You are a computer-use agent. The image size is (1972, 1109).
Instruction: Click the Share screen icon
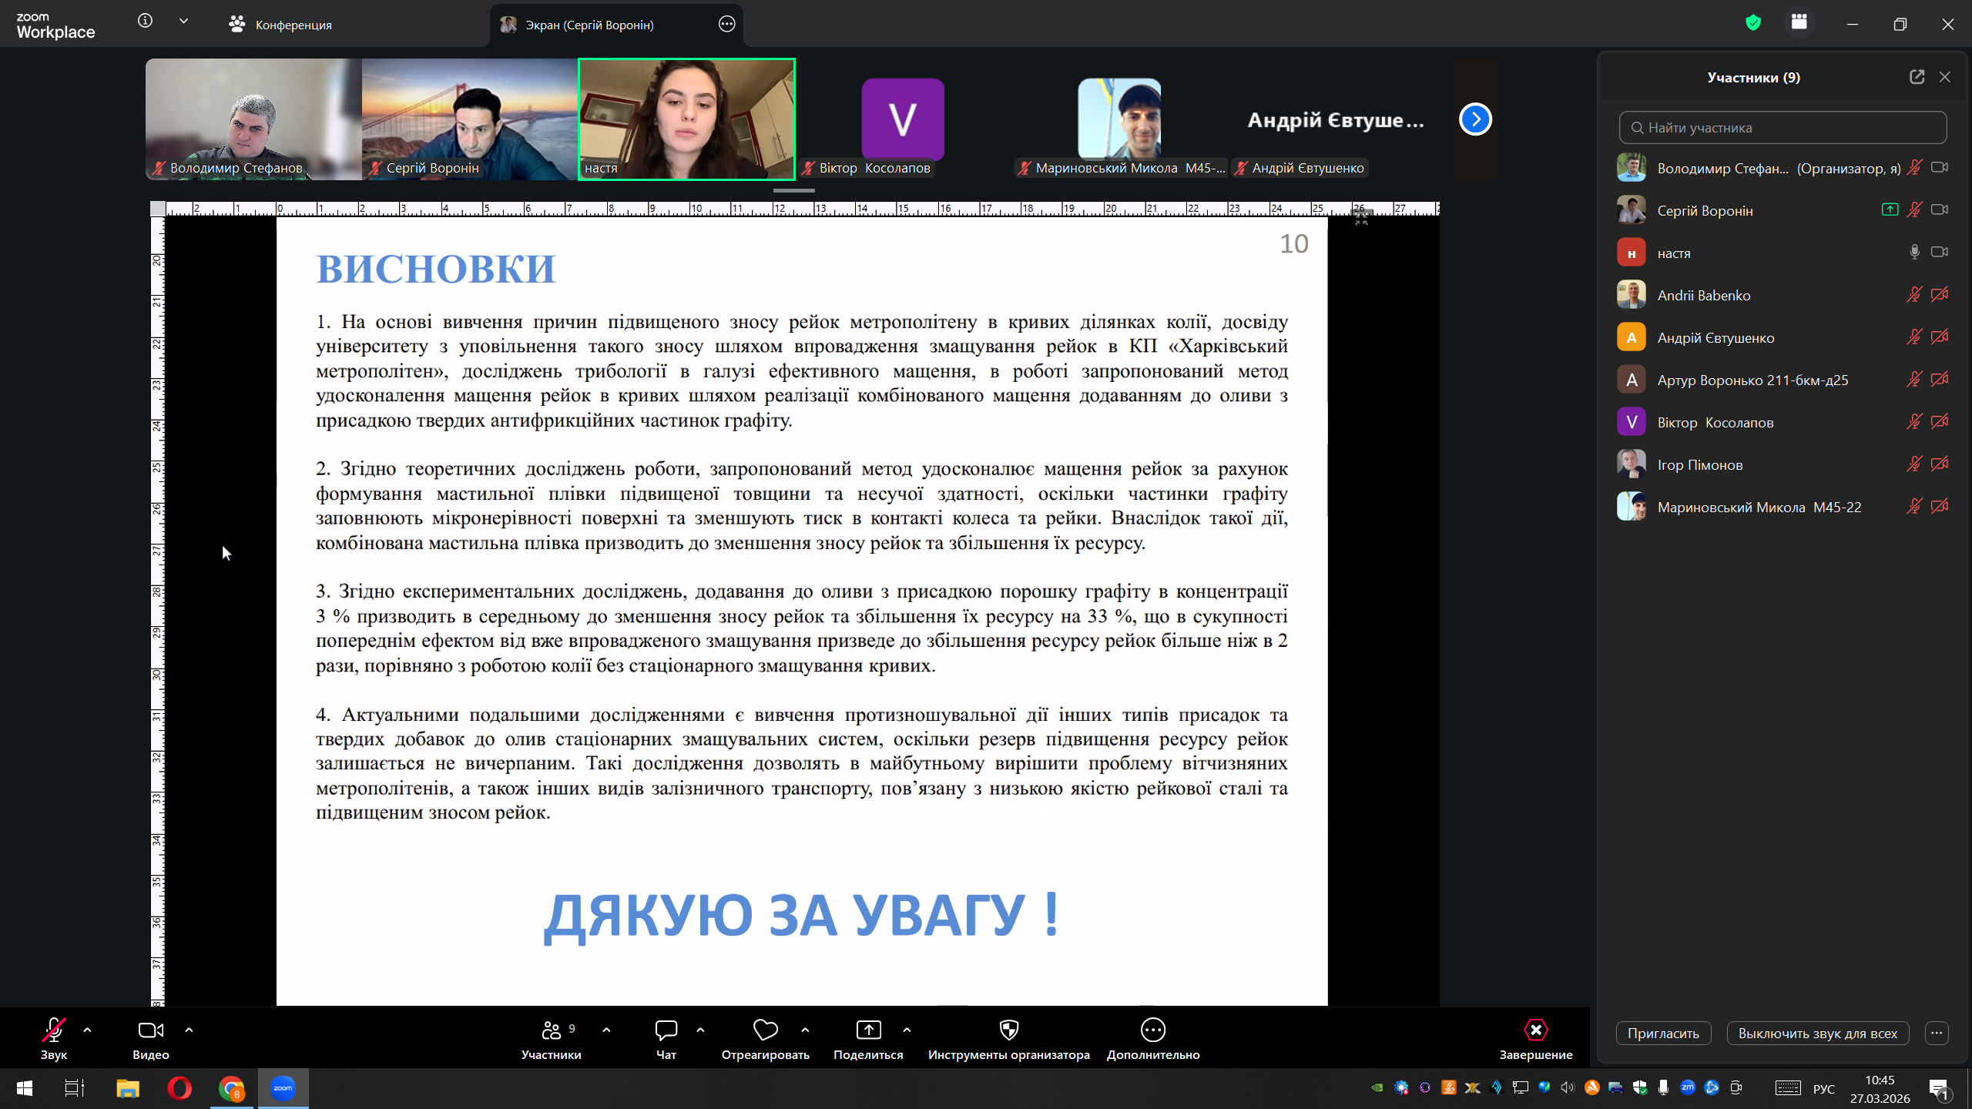click(x=868, y=1030)
